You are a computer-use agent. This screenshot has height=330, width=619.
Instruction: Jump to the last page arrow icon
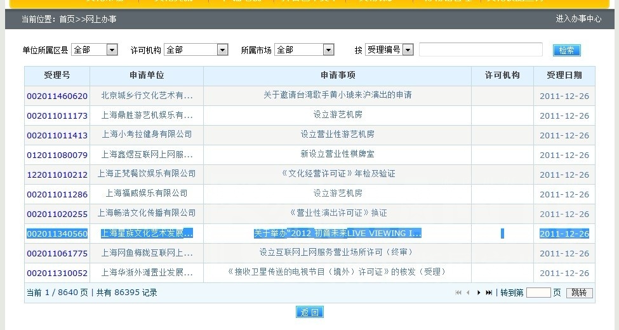click(x=489, y=293)
